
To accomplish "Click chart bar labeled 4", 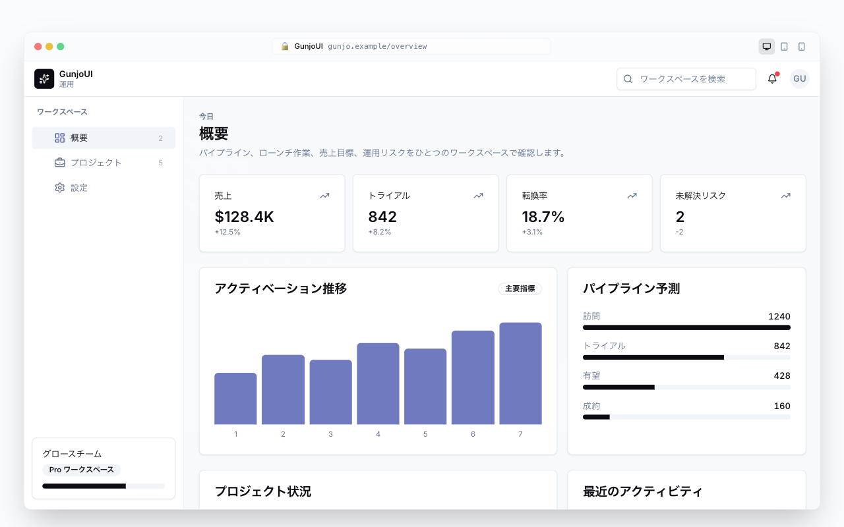I will [x=378, y=383].
